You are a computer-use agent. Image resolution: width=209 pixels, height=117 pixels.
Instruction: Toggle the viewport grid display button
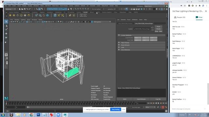pyautogui.click(x=27, y=22)
